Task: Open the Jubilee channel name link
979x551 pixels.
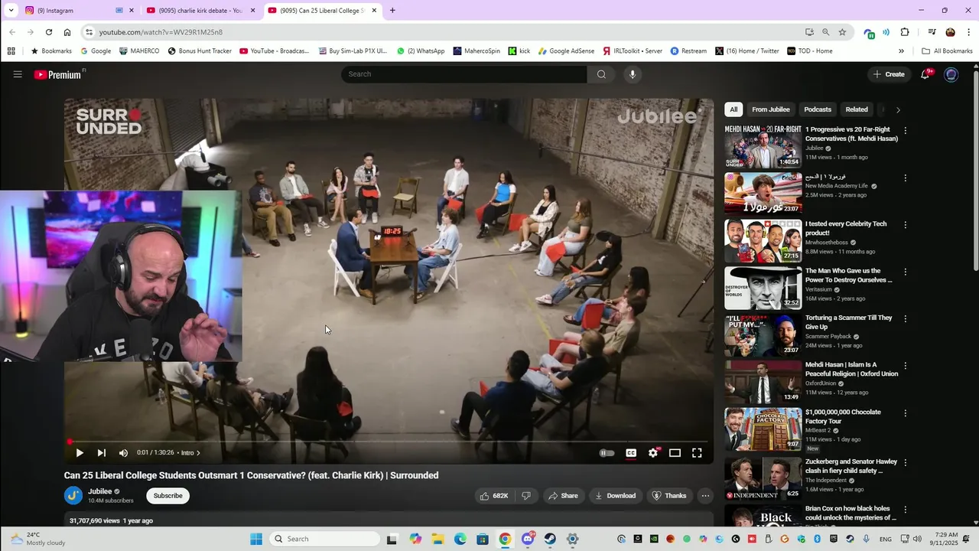Action: [100, 491]
